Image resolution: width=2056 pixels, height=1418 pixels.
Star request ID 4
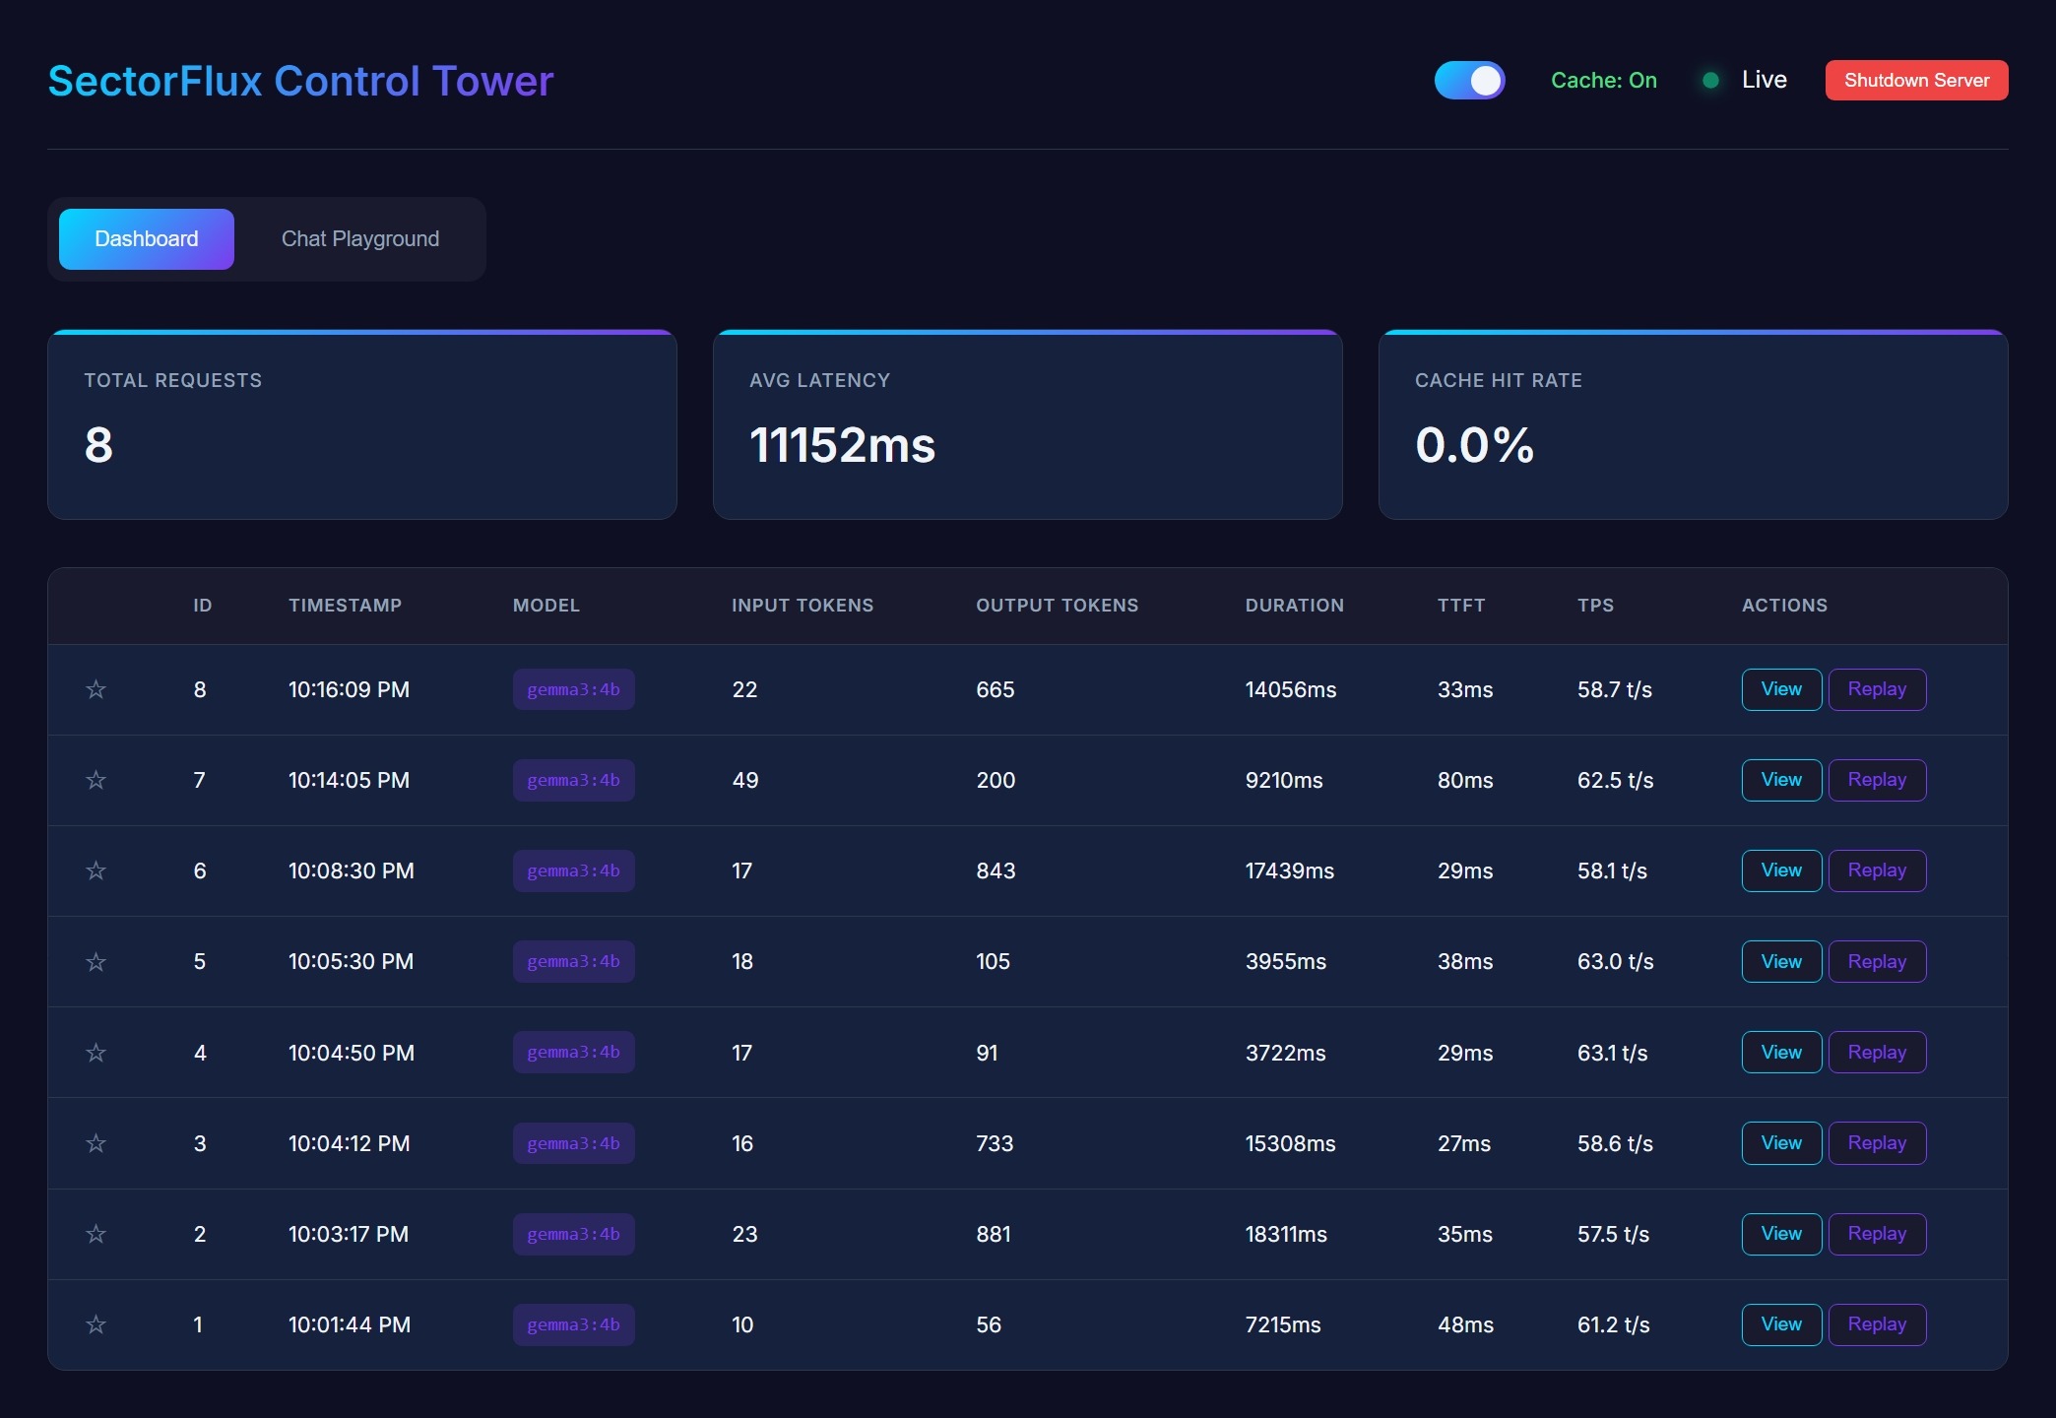tap(96, 1053)
